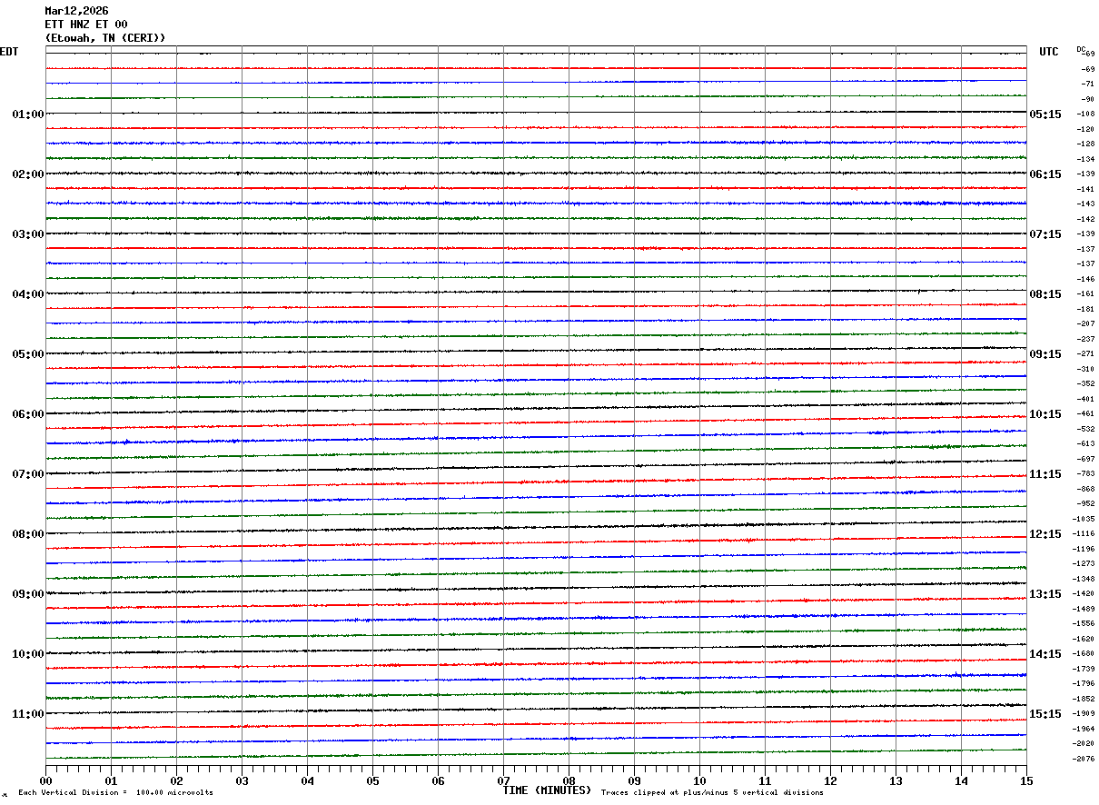1099x805 pixels.
Task: Click the 'DC' column header
Action: (x=1081, y=49)
